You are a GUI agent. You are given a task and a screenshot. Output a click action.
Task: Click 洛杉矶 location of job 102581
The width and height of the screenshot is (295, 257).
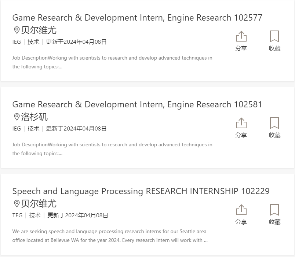(x=34, y=117)
